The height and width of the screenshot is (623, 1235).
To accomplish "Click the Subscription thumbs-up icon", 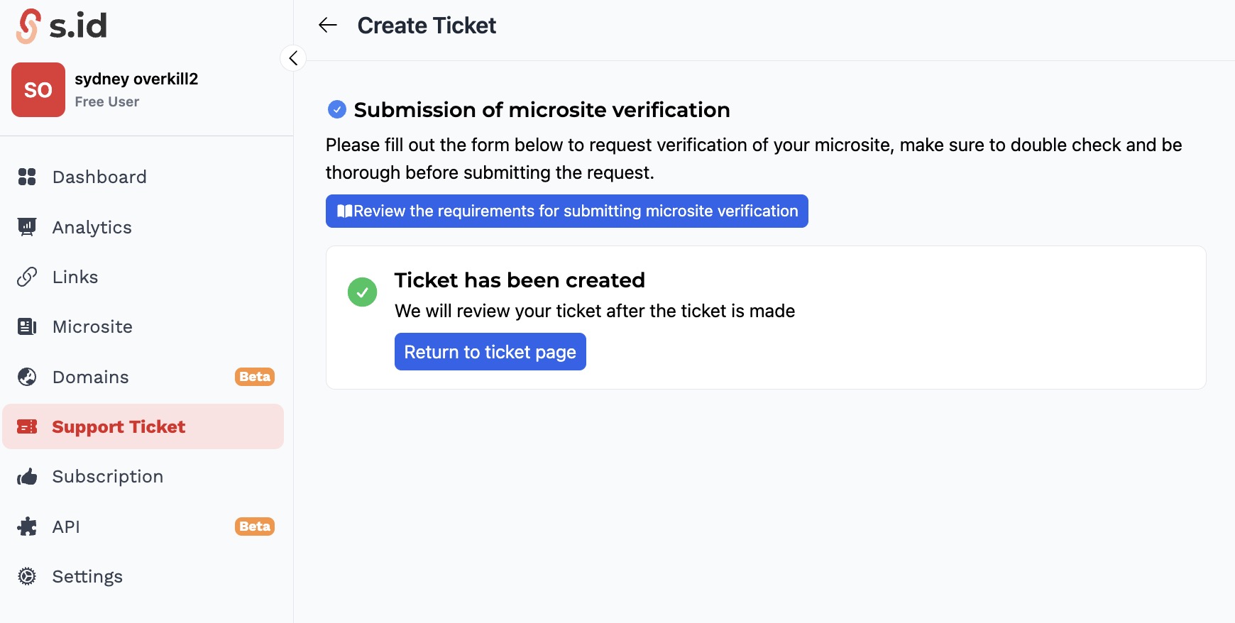I will click(x=27, y=477).
